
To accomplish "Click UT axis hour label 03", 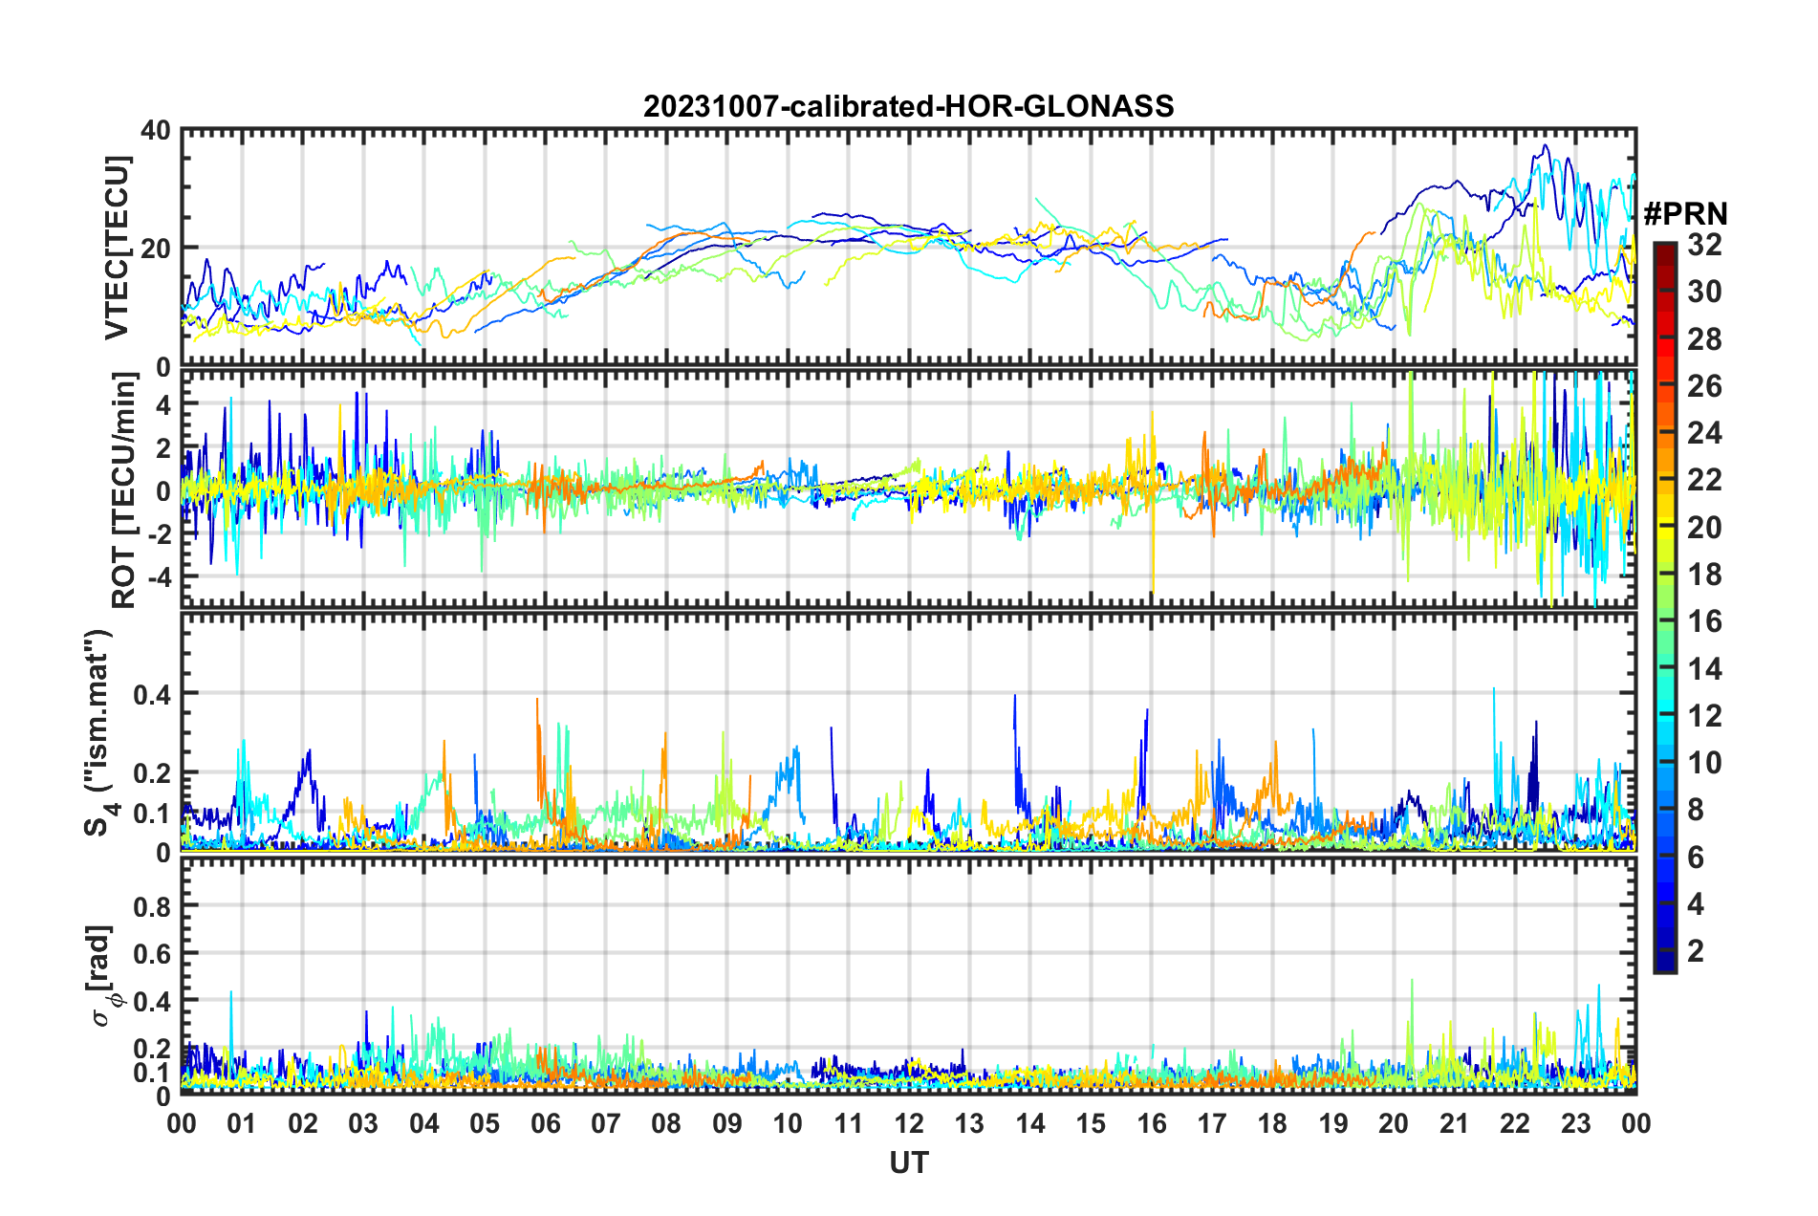I will click(x=363, y=1123).
